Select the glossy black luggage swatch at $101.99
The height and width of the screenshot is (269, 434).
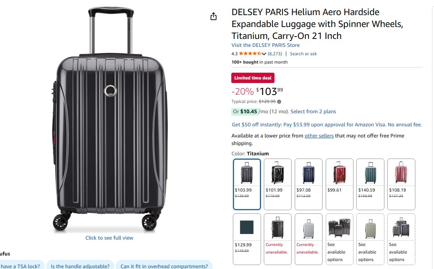point(277,184)
